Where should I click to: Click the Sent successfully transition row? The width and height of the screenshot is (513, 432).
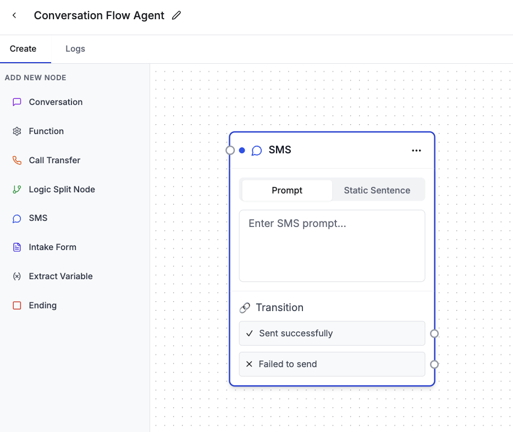coord(332,333)
